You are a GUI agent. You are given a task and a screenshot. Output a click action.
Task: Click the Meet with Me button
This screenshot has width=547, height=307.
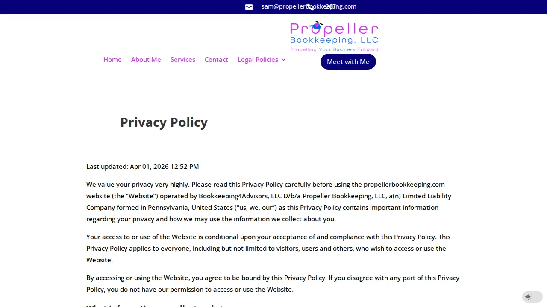point(348,61)
